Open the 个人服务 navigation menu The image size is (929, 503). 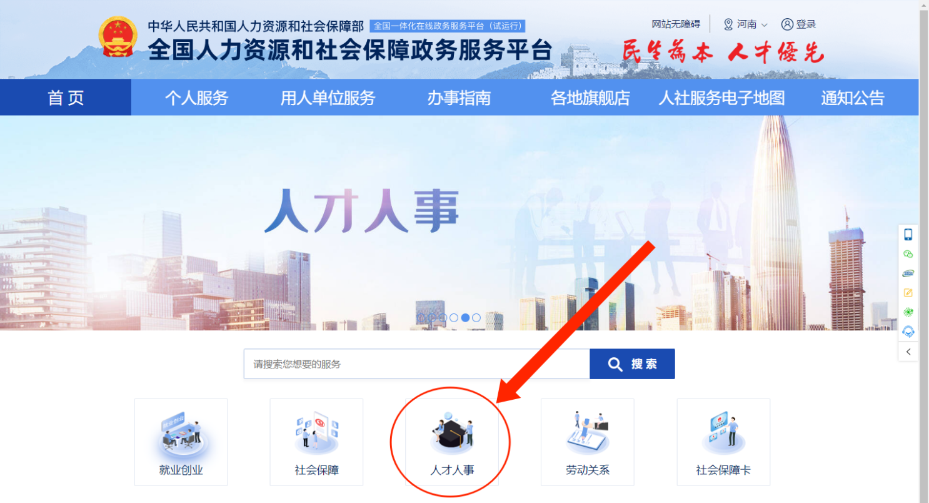(x=197, y=98)
